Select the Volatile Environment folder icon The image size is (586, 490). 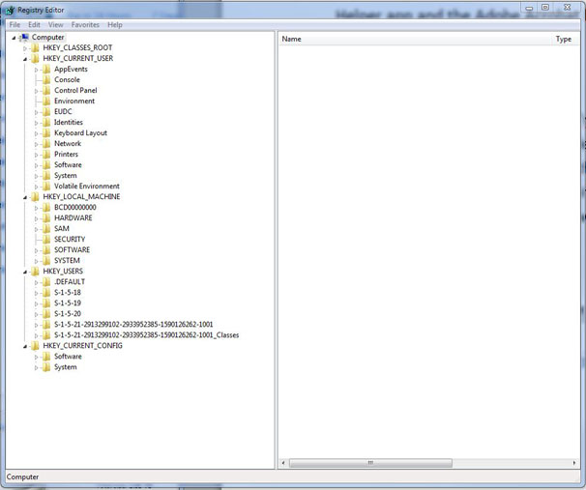(x=46, y=186)
